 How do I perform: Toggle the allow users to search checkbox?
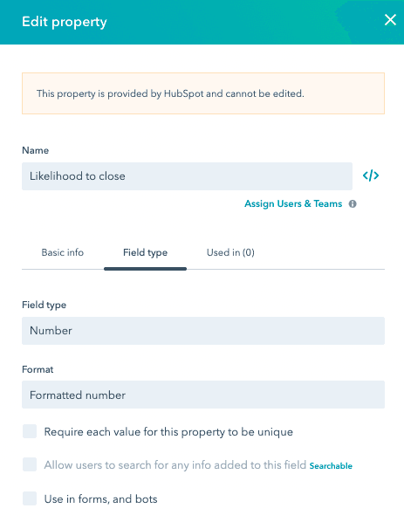[30, 464]
